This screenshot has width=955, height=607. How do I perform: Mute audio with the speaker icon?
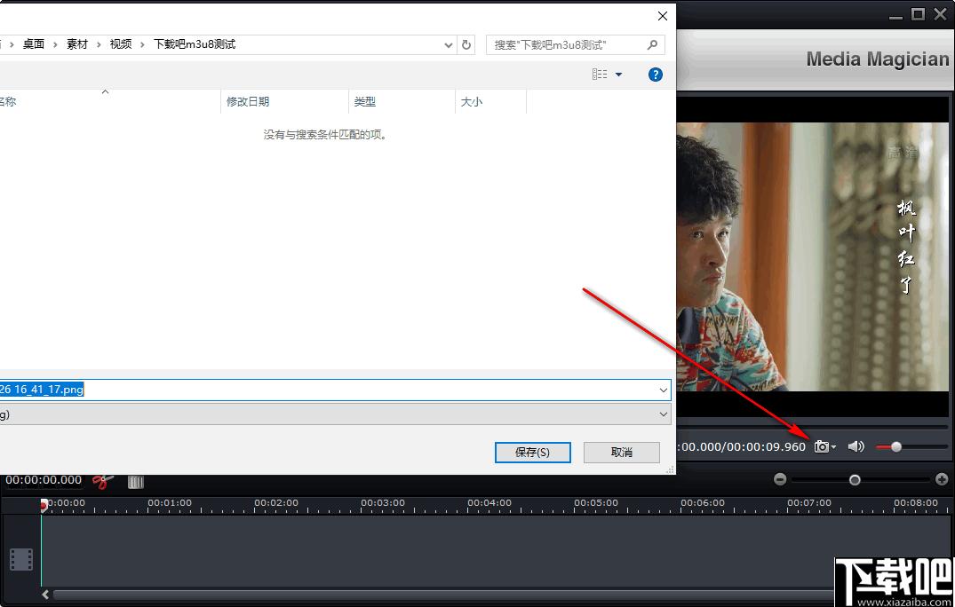pos(856,446)
